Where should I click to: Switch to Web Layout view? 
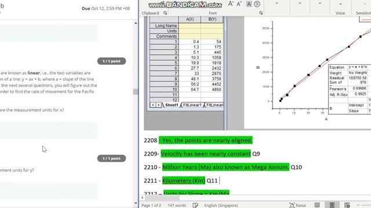(x=347, y=205)
